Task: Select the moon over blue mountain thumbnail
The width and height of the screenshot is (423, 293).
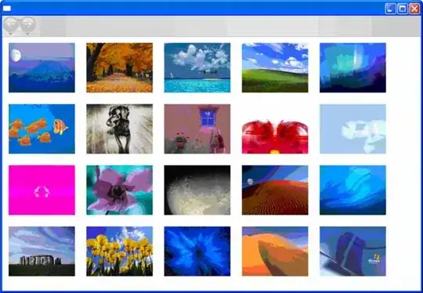Action: pos(42,67)
